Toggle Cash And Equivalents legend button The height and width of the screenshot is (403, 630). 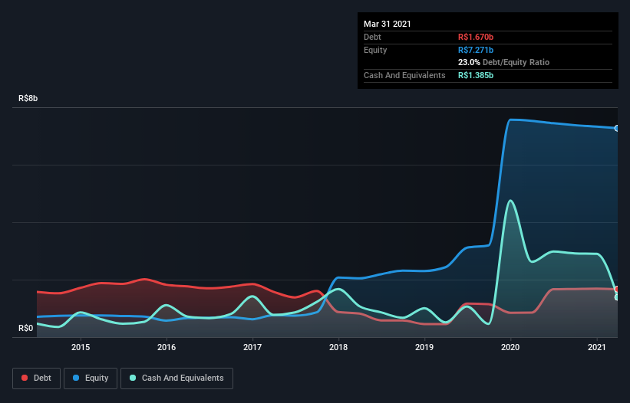tap(176, 378)
